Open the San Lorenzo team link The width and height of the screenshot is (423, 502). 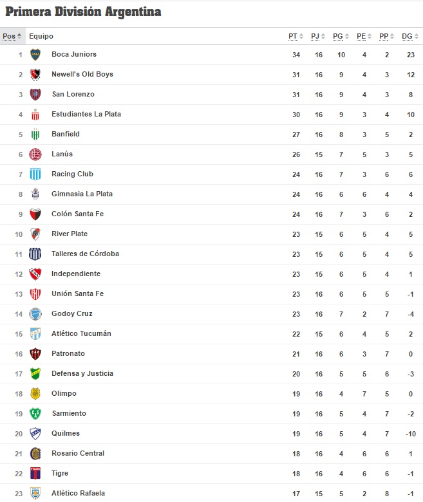[73, 94]
